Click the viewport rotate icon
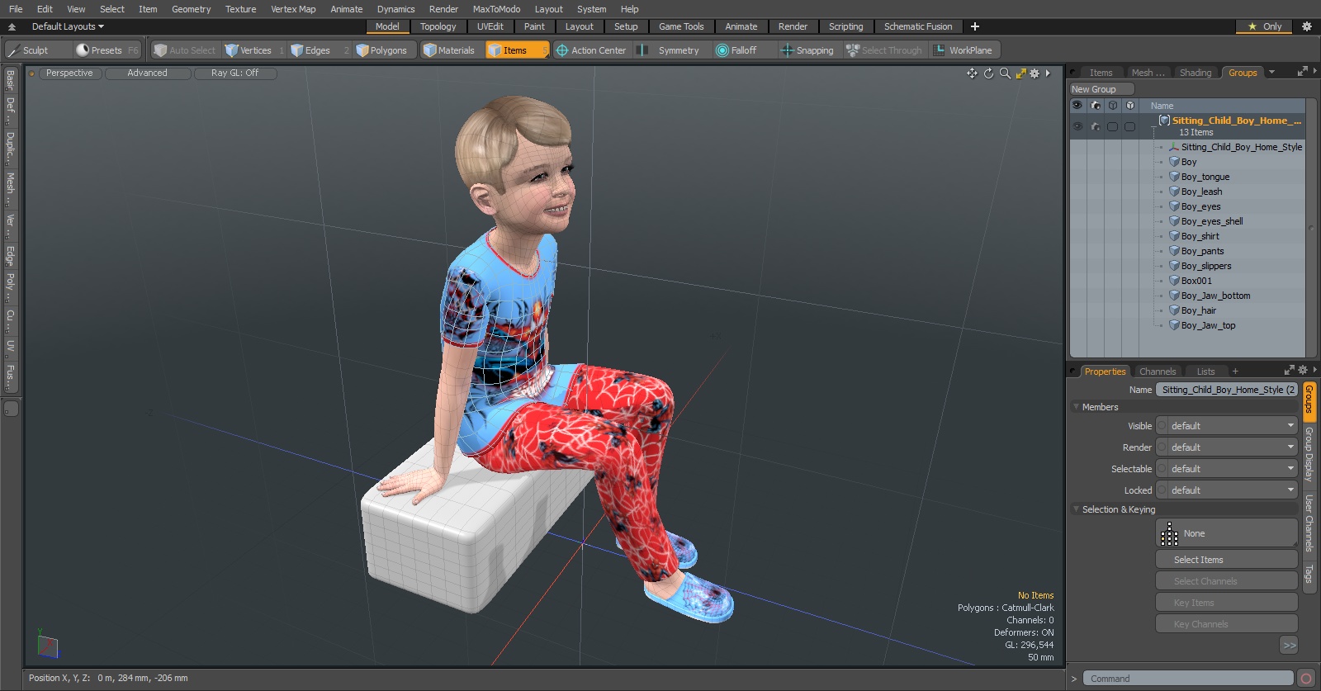Screen dimensions: 1321x691 pos(988,73)
